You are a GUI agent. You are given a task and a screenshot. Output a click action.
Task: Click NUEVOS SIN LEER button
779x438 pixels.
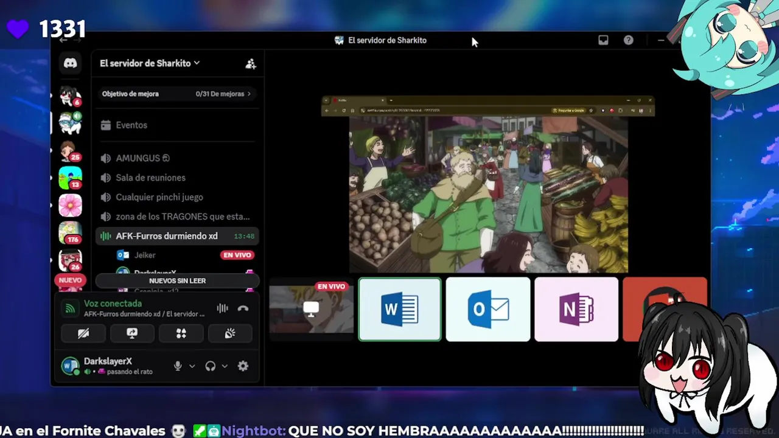[x=177, y=281]
